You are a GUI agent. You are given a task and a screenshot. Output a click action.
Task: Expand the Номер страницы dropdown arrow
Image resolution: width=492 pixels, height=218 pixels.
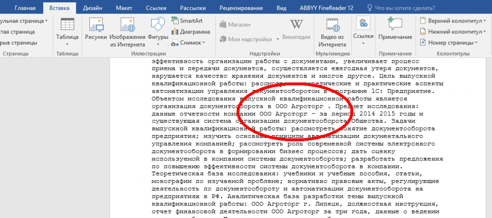coord(476,42)
